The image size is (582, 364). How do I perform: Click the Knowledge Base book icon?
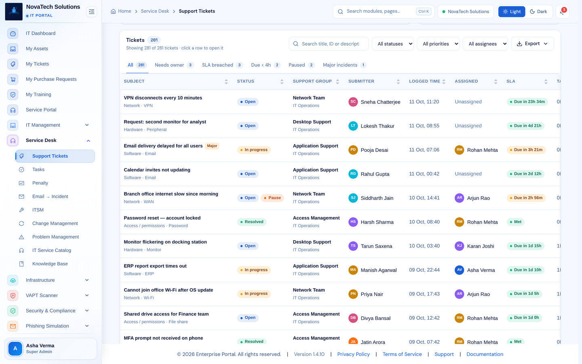coord(21,264)
